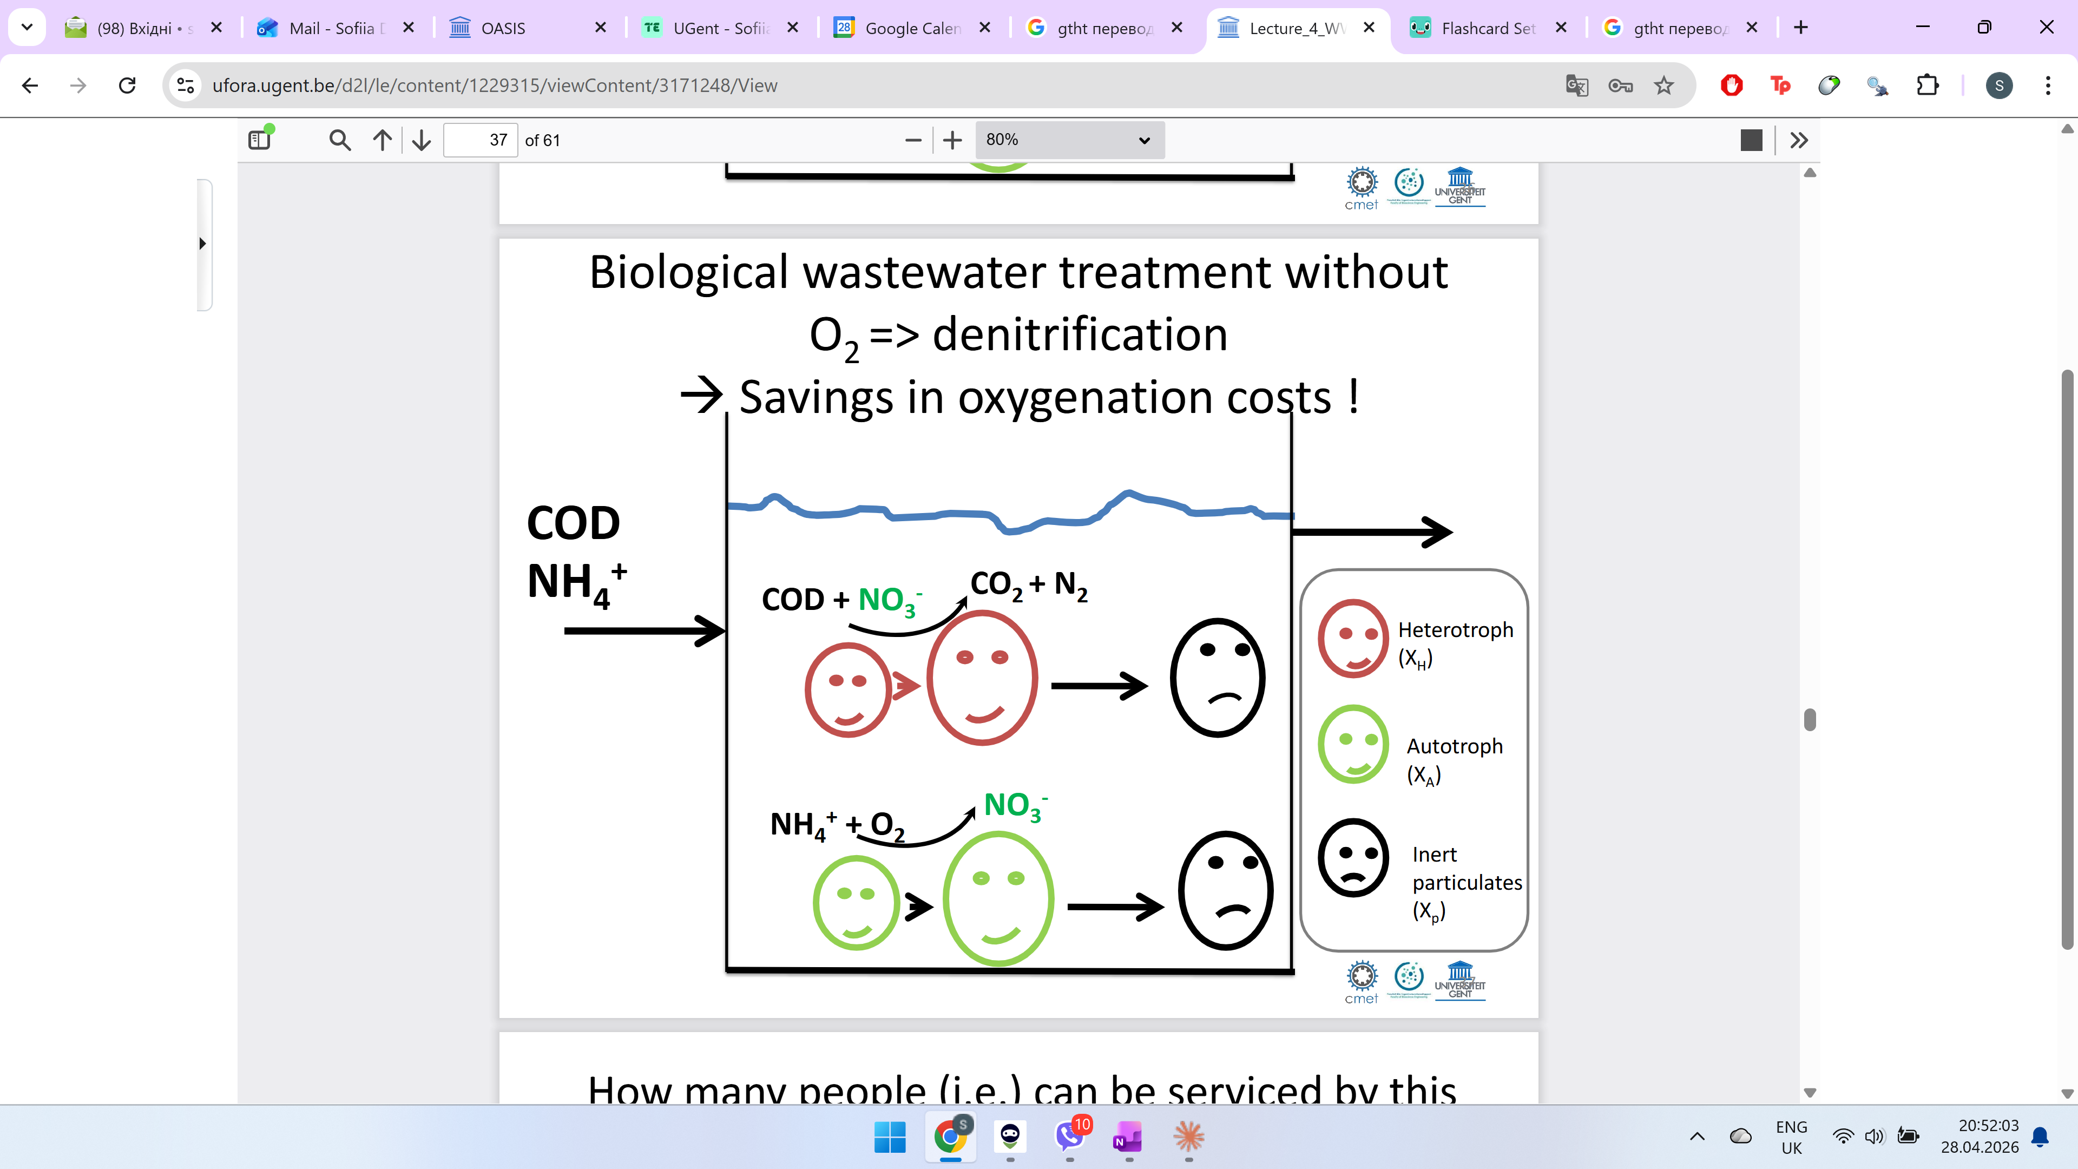
Task: Open the clock and date 28.04.2026
Action: coord(1980,1137)
